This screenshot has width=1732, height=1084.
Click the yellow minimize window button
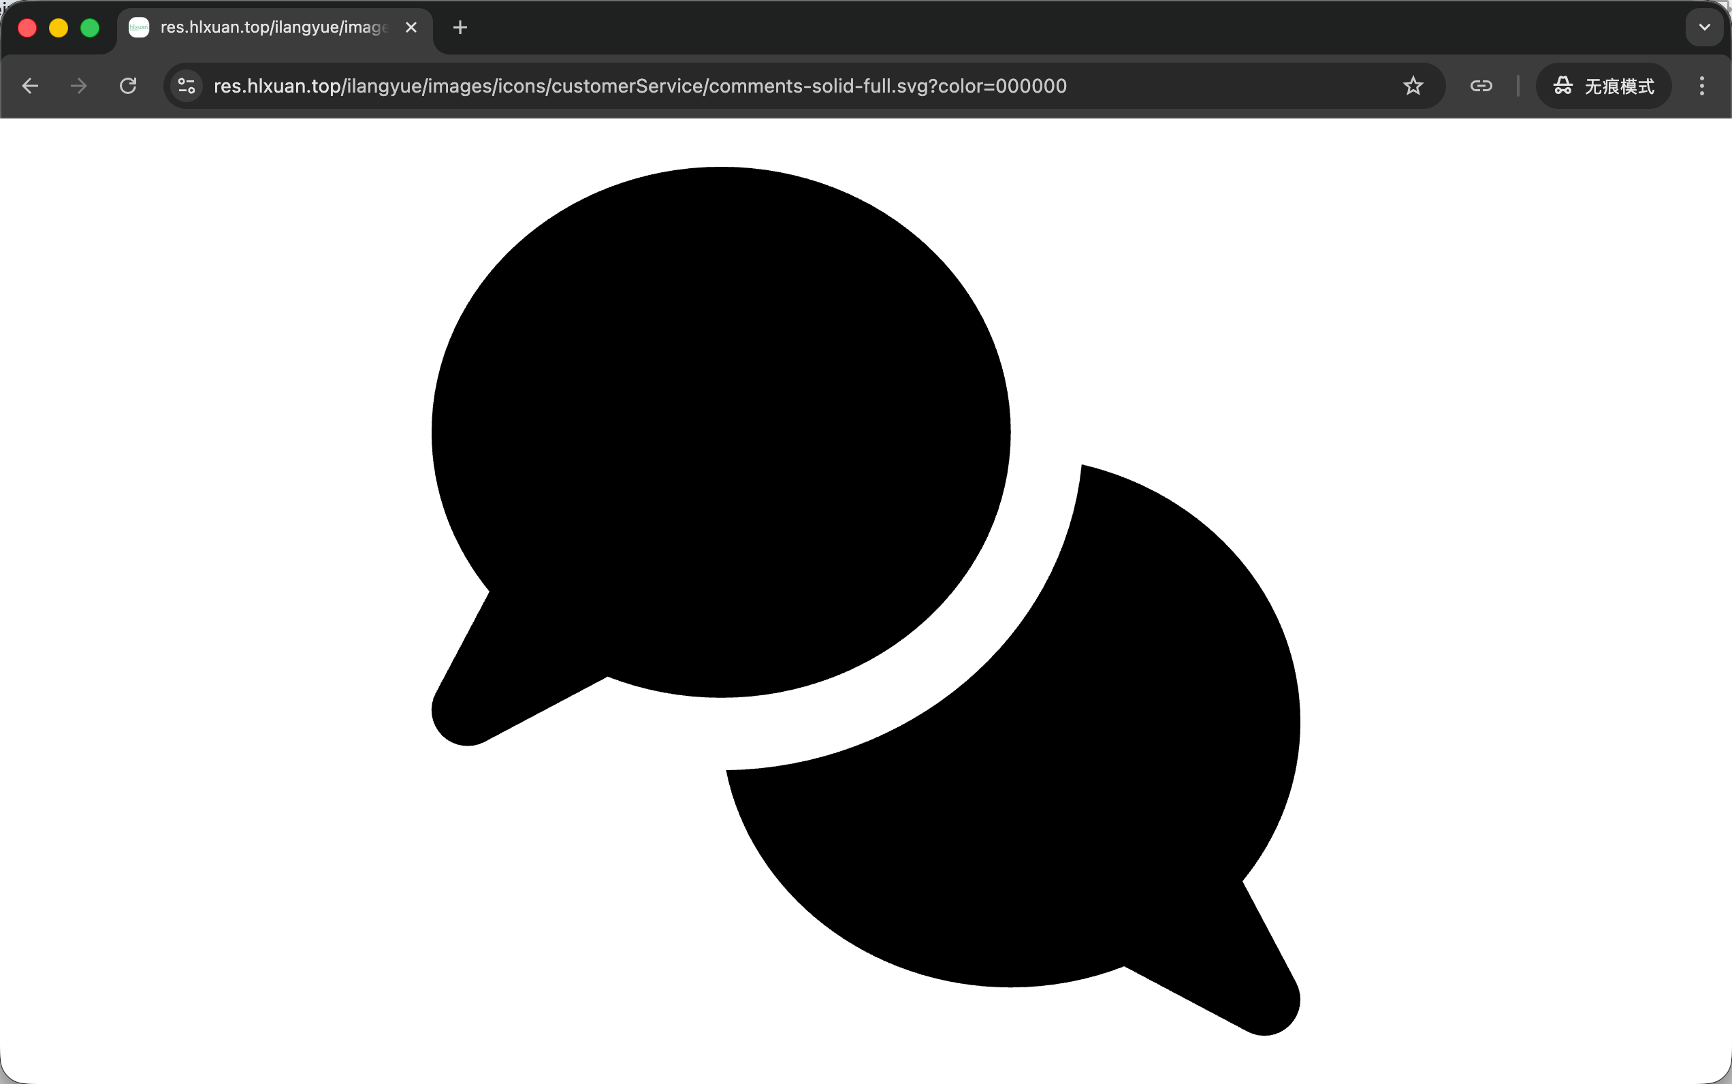point(59,28)
